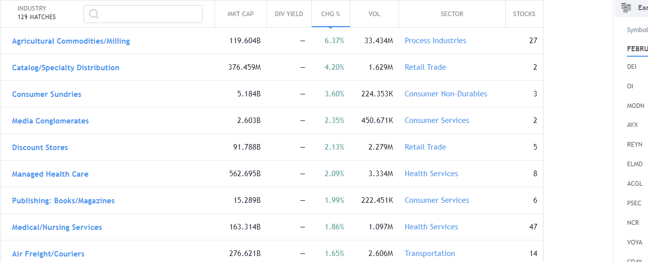Image resolution: width=648 pixels, height=262 pixels.
Task: Select PSEC symbol in earnings list
Action: click(634, 203)
